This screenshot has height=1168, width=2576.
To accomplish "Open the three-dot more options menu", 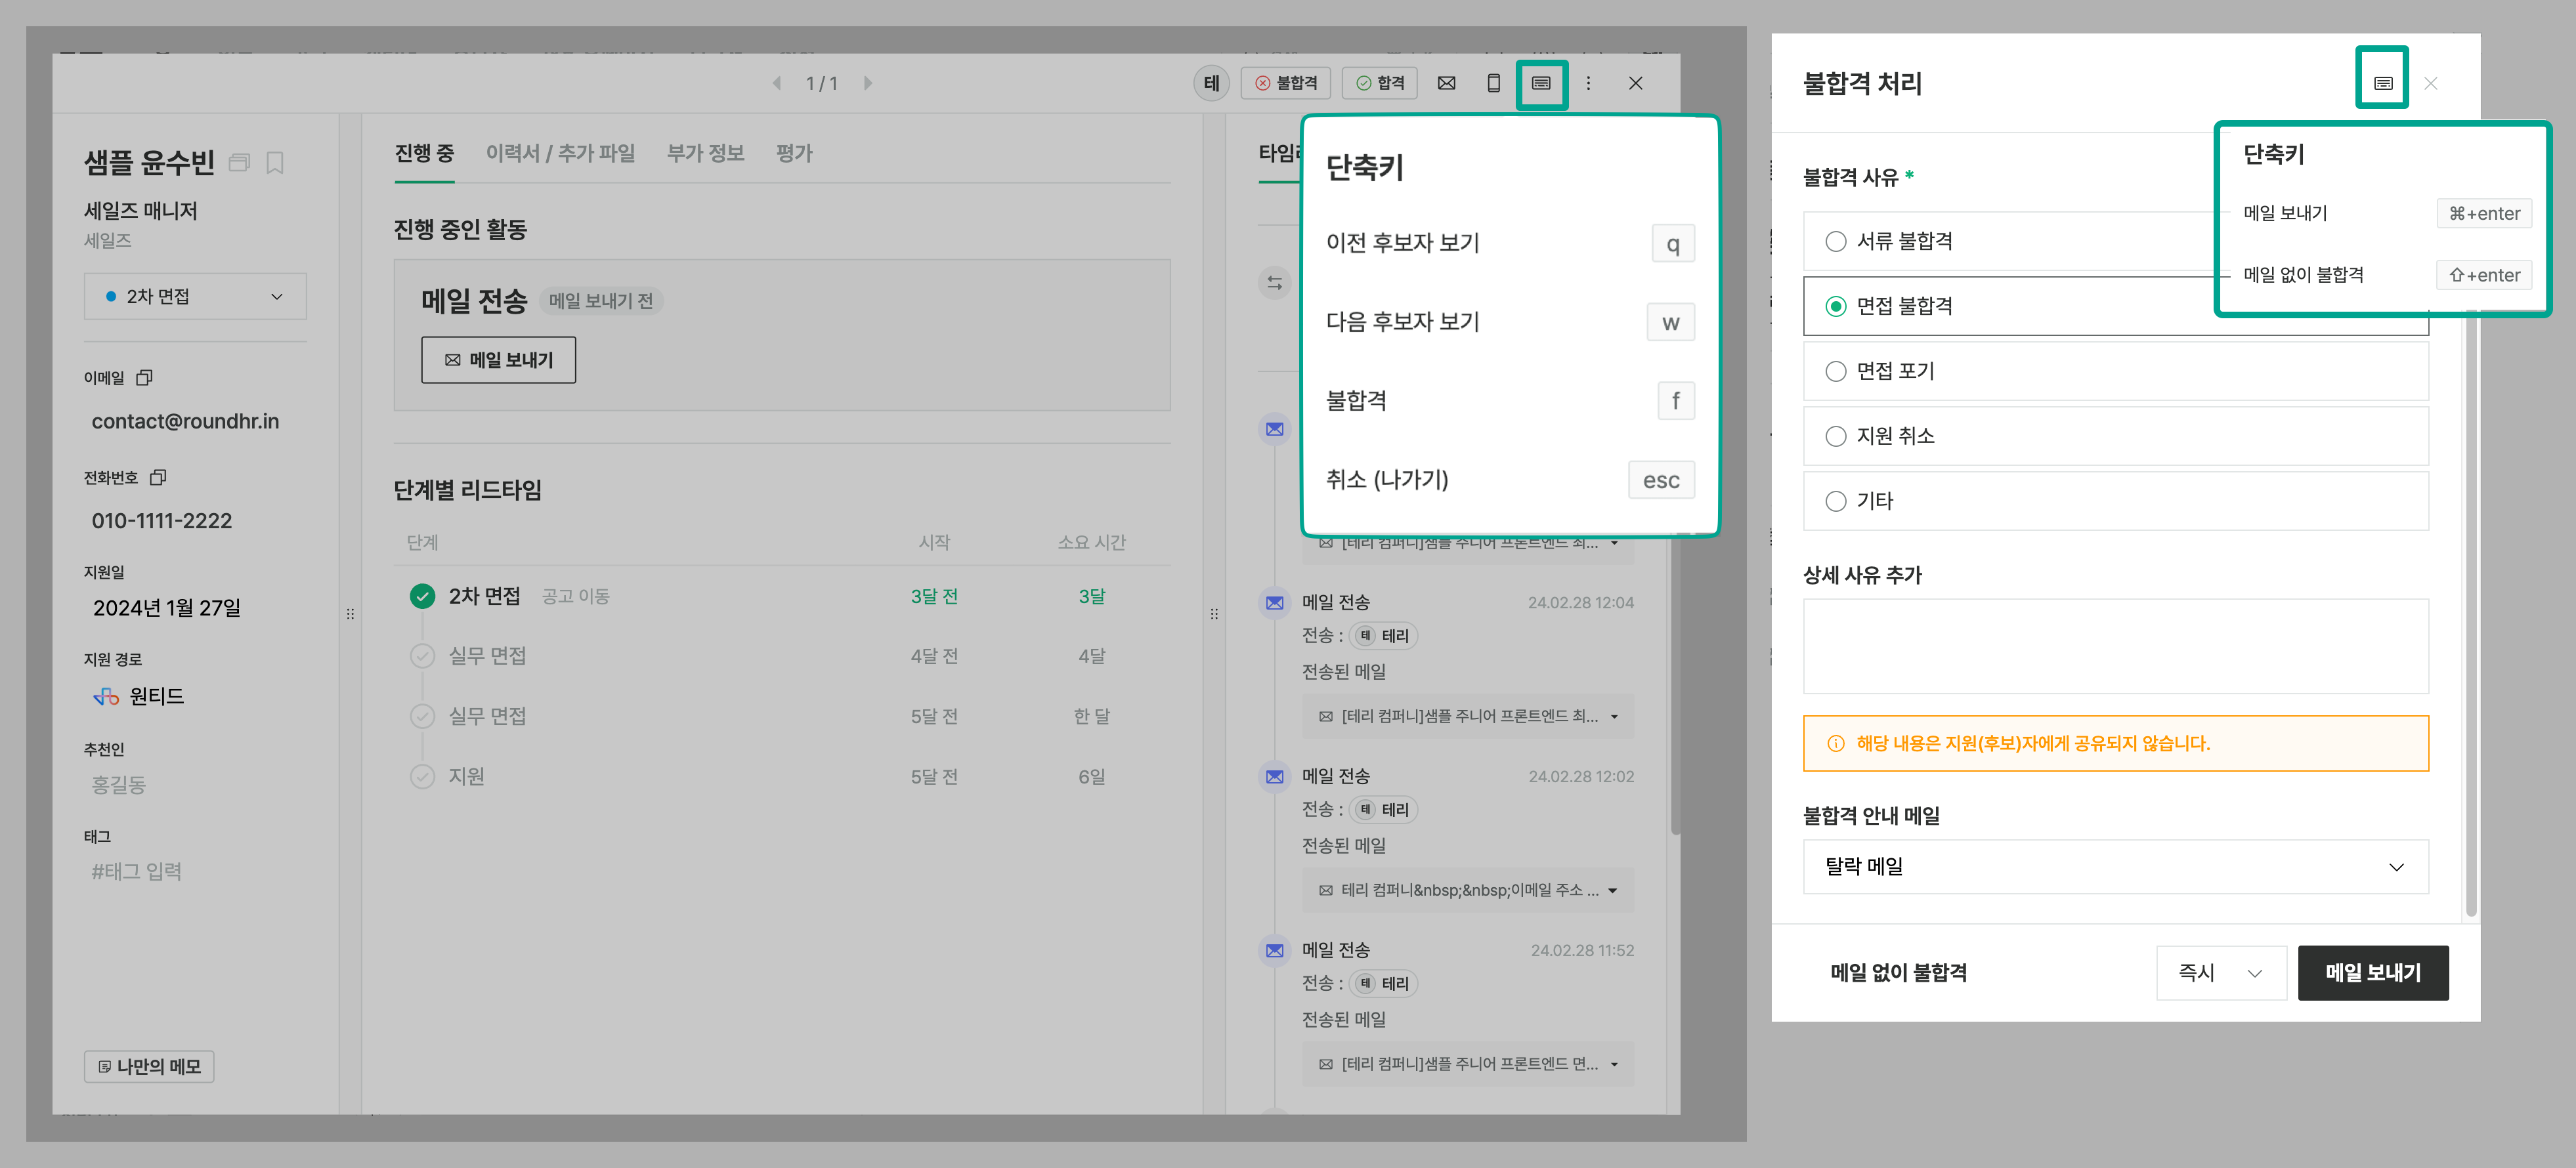I will click(x=1588, y=83).
